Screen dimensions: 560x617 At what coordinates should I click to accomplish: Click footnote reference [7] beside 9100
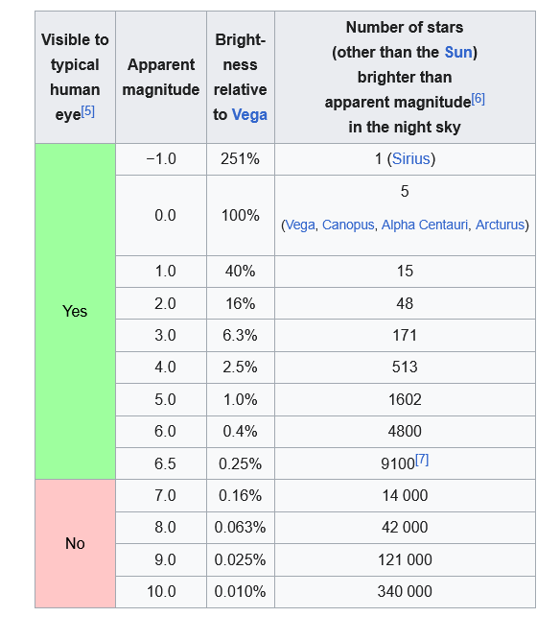(x=422, y=460)
